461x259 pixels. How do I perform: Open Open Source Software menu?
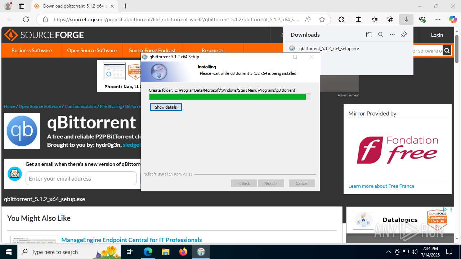92,50
